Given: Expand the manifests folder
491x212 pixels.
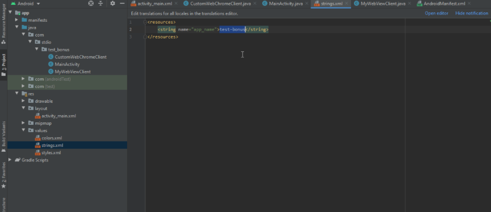Looking at the screenshot, I should pos(17,20).
